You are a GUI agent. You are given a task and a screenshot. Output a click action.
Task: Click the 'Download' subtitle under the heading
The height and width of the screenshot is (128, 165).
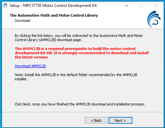pyautogui.click(x=22, y=21)
